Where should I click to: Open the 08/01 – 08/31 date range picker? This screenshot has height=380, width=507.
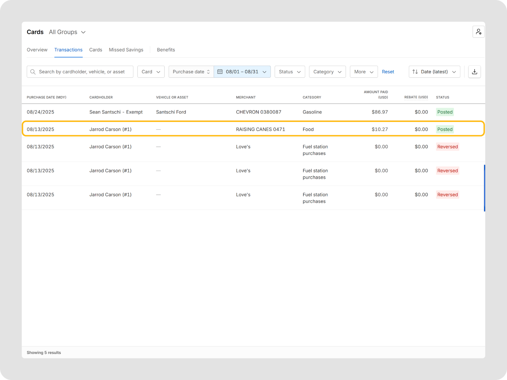(242, 72)
